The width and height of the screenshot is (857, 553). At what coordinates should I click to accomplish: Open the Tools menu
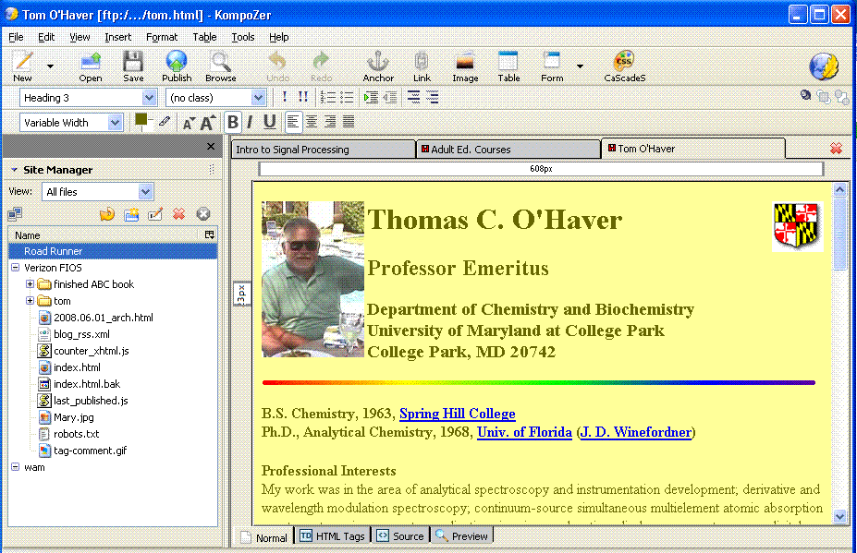242,37
